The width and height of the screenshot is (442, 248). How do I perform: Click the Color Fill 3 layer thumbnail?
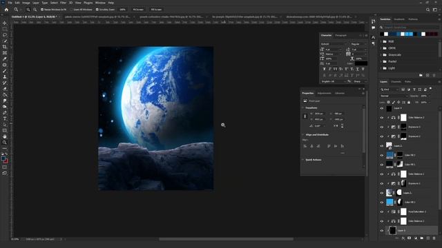tap(390, 155)
